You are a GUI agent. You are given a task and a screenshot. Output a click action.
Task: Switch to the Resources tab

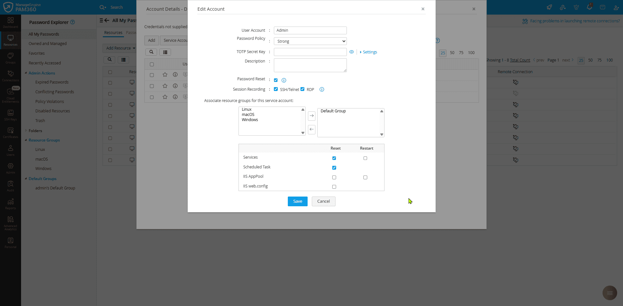point(113,32)
